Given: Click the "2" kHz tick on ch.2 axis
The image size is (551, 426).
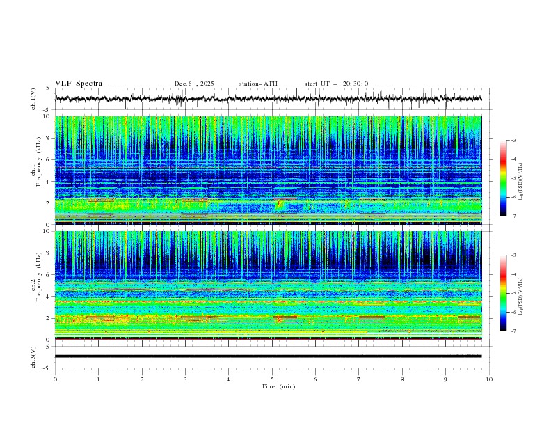Looking at the screenshot, I should [49, 318].
